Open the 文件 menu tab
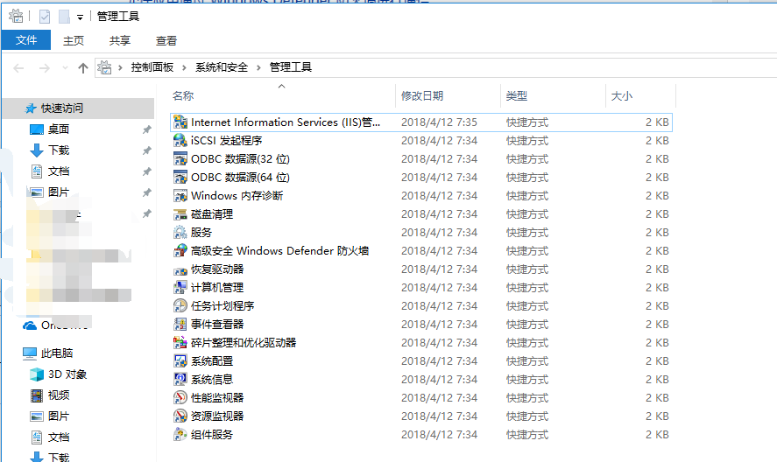The image size is (777, 462). 26,40
